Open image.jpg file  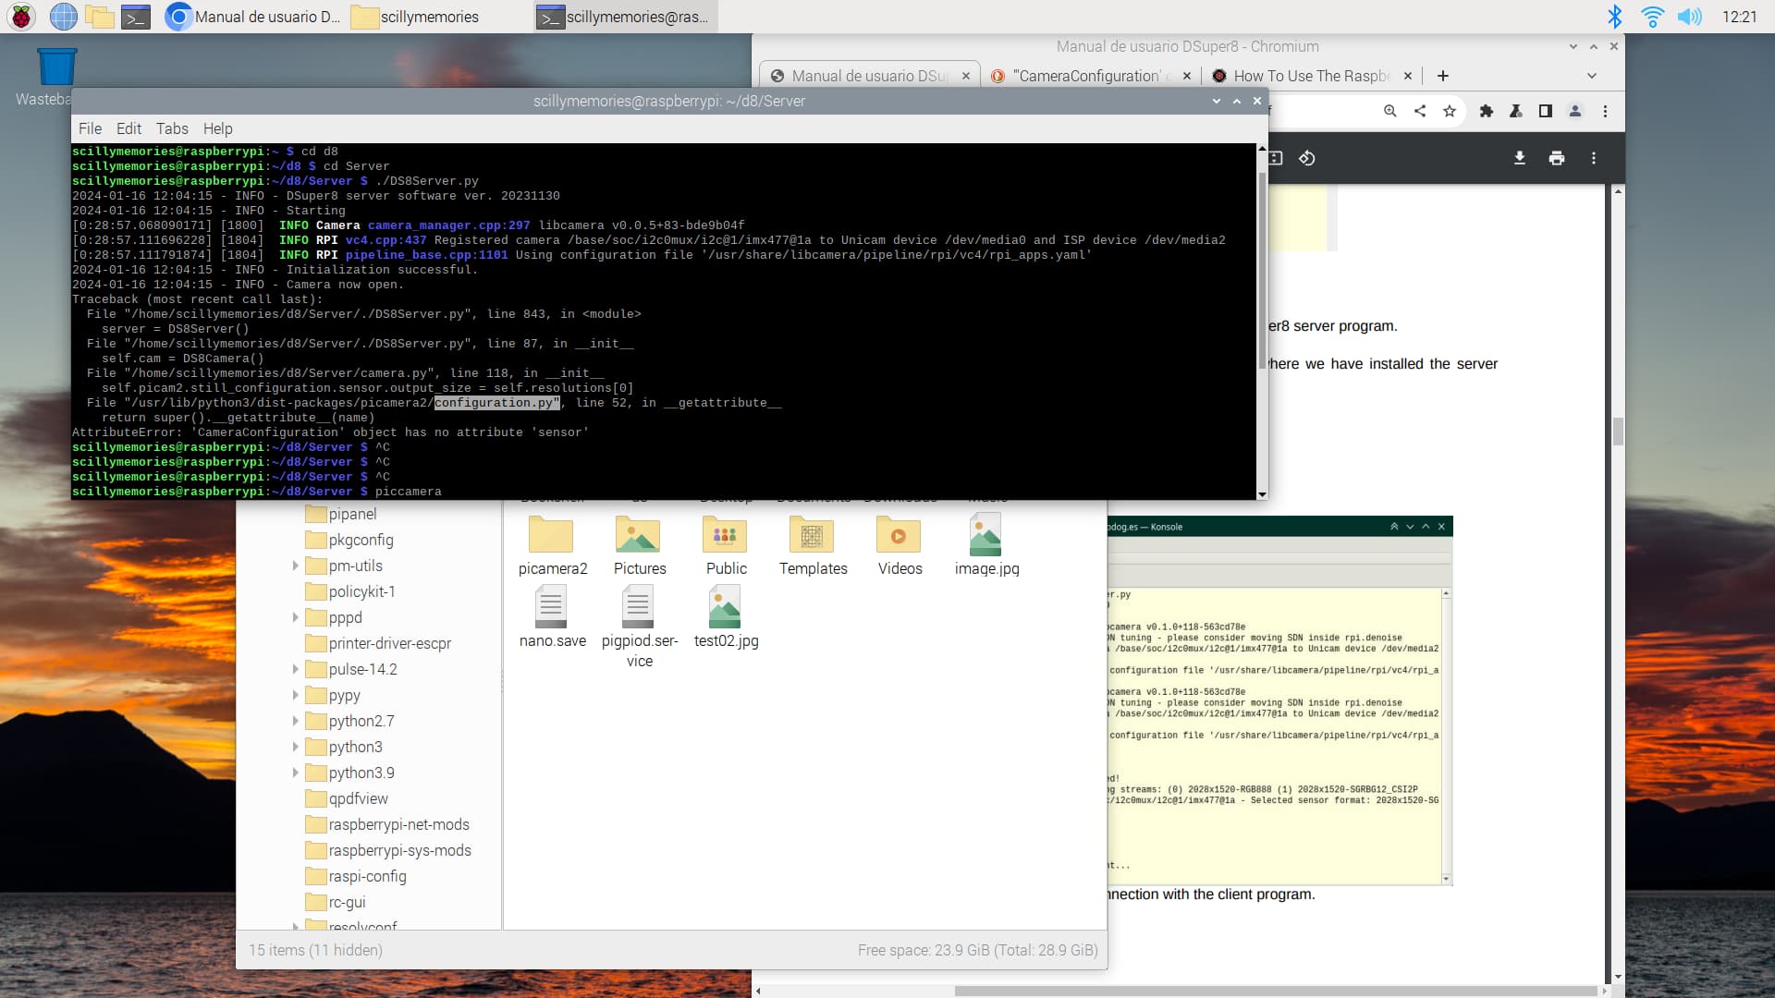[986, 546]
